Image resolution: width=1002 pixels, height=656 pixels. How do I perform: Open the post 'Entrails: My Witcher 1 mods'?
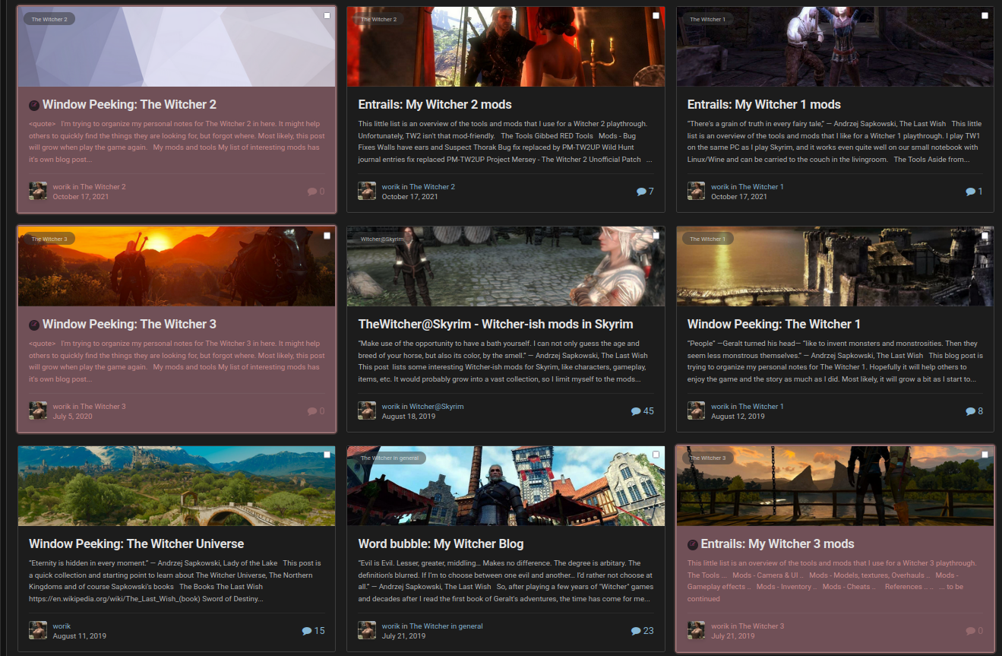pos(764,105)
